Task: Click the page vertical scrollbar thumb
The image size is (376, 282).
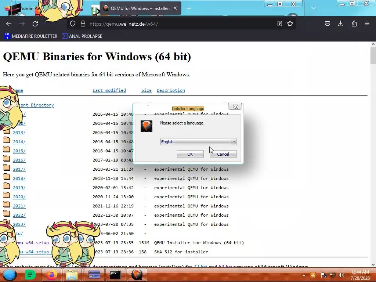Action: (x=373, y=56)
